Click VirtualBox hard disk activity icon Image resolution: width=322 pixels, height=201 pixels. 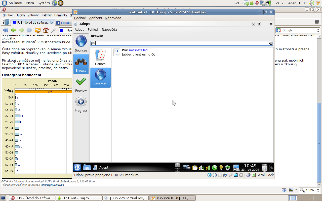(209, 175)
